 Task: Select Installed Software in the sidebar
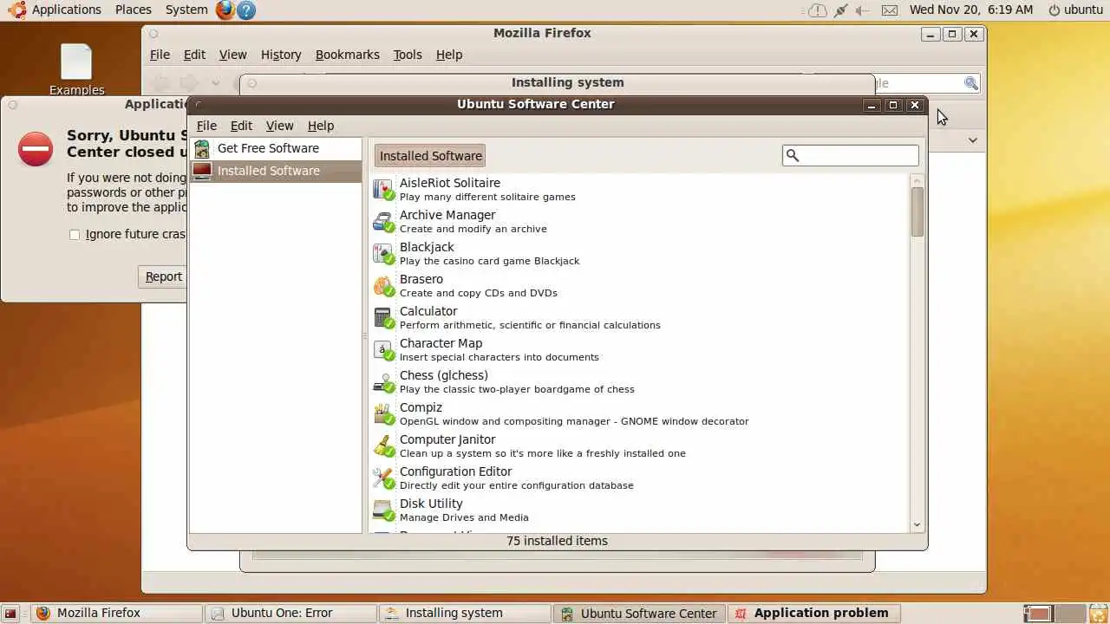tap(276, 171)
